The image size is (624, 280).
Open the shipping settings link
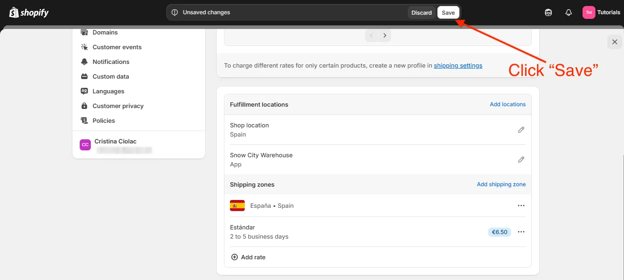coord(458,65)
